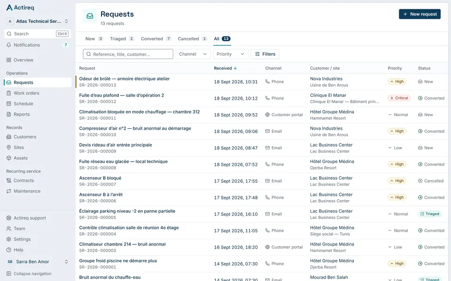Click the Team people icon

(9, 229)
